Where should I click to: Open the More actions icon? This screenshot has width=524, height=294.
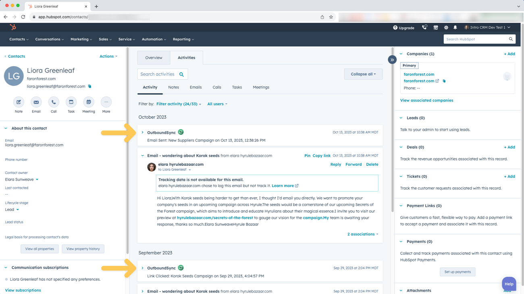[106, 102]
